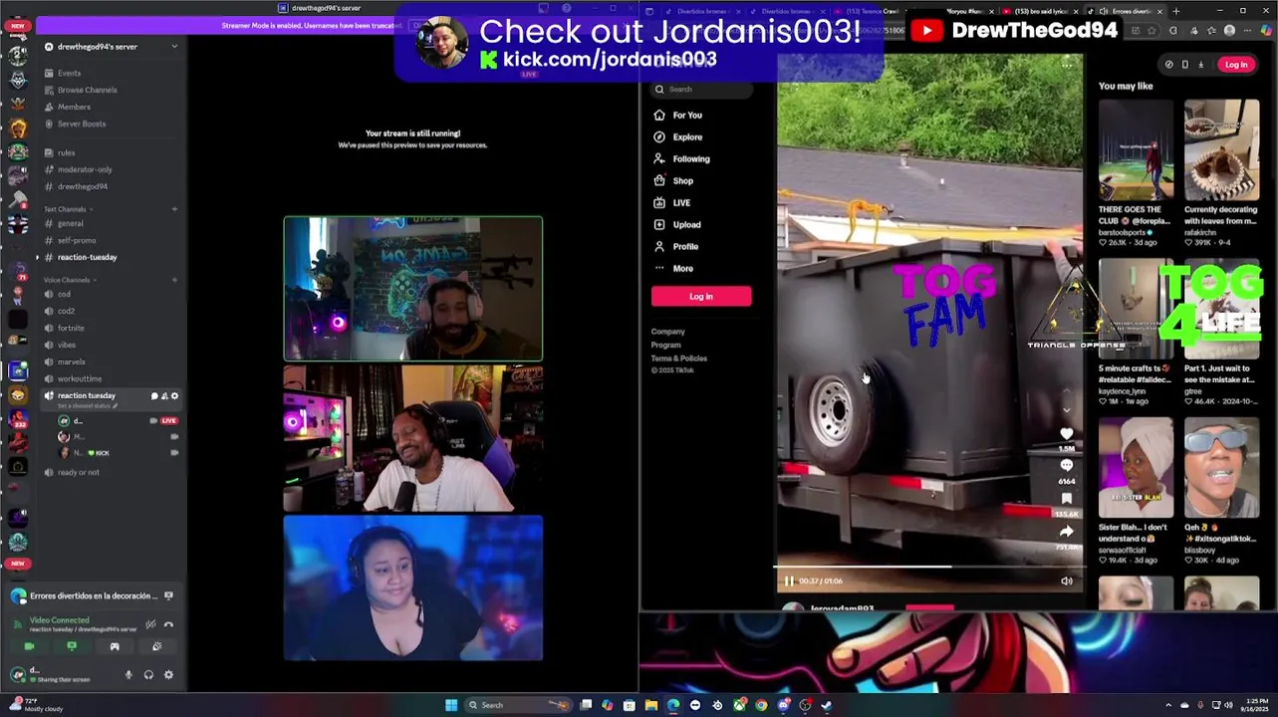The image size is (1278, 717).
Task: Click the red Log in button in sidebar
Action: pos(701,297)
